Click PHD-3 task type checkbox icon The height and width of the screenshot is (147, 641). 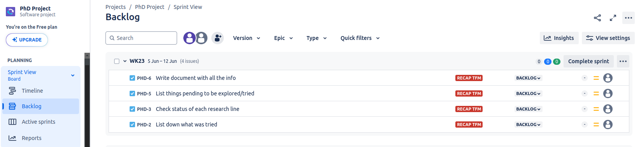[x=132, y=109]
